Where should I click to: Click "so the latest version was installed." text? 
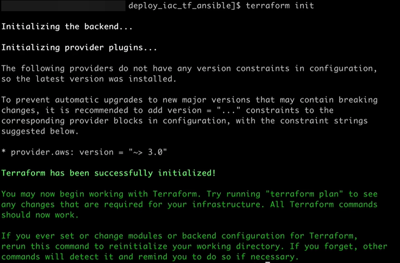click(89, 79)
